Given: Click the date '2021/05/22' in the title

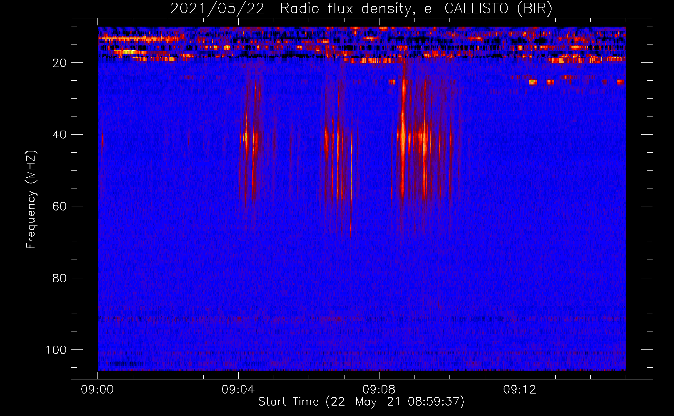Looking at the screenshot, I should [217, 9].
